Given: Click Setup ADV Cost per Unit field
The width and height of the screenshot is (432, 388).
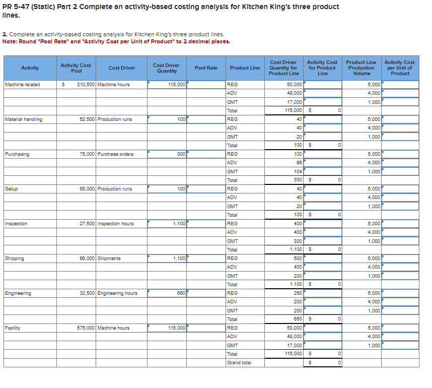Looking at the screenshot, I should [400, 198].
